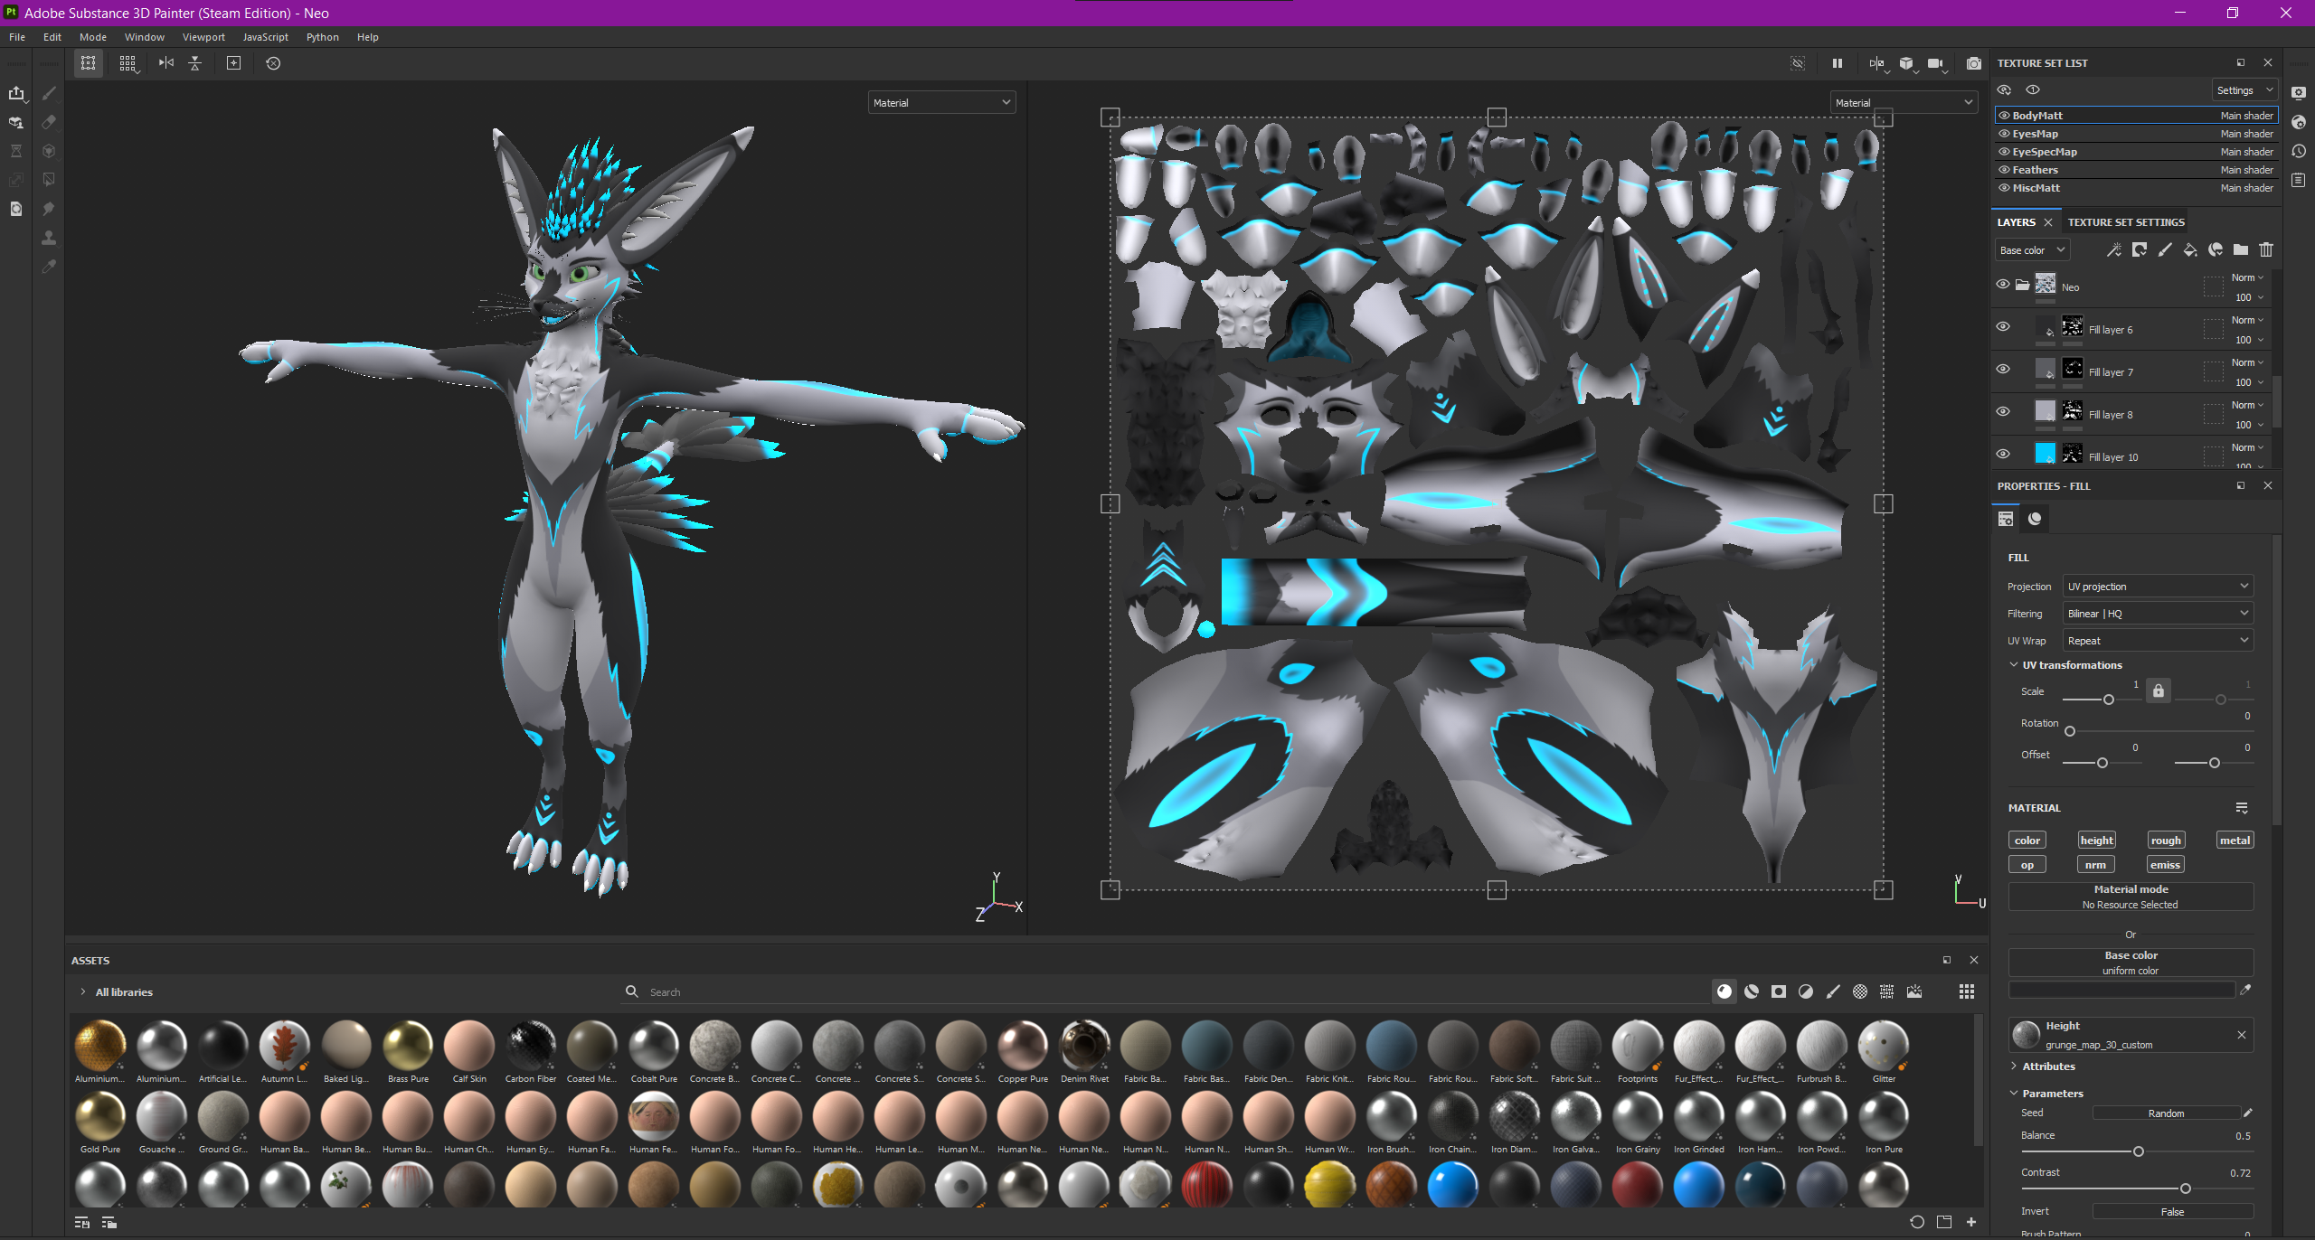2315x1240 pixels.
Task: Toggle the rough channel button
Action: tap(2166, 841)
